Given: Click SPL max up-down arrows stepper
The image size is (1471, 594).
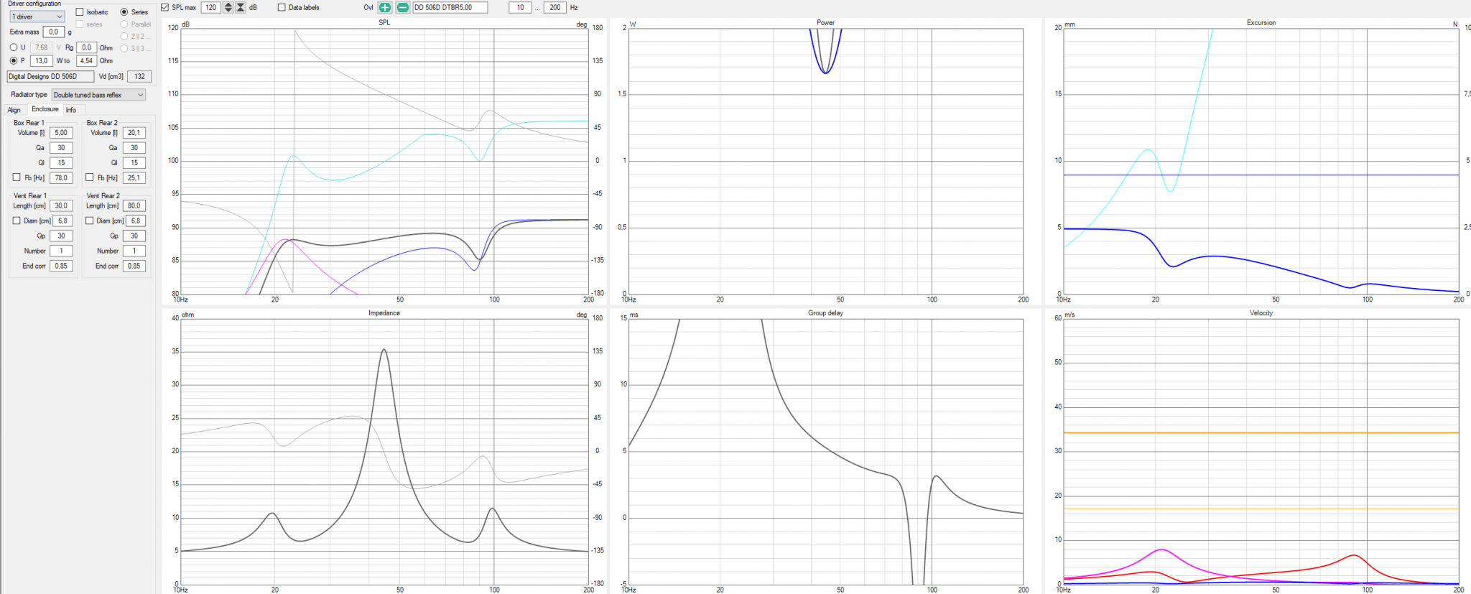Looking at the screenshot, I should coord(228,7).
